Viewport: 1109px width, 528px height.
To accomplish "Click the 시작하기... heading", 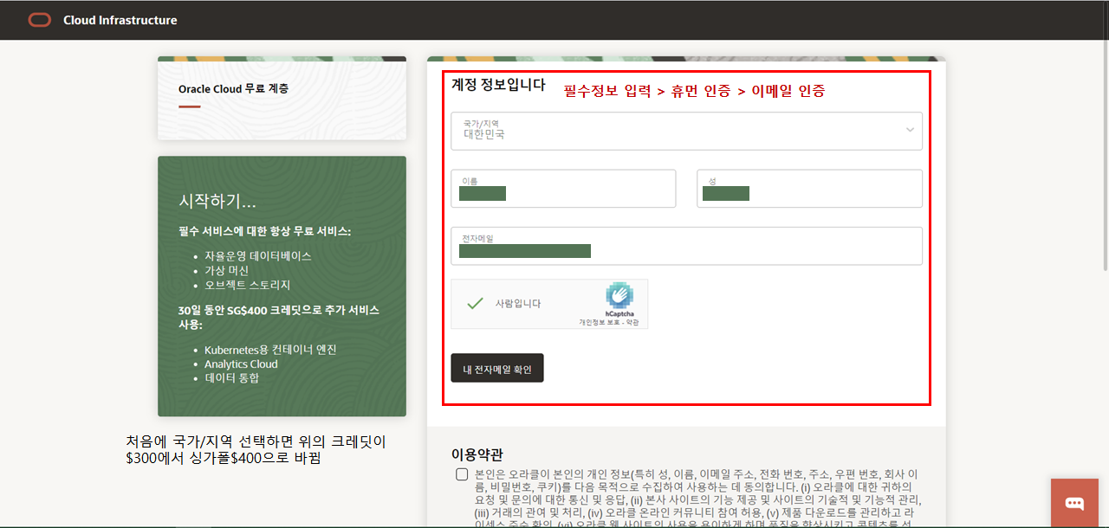I will coord(217,201).
